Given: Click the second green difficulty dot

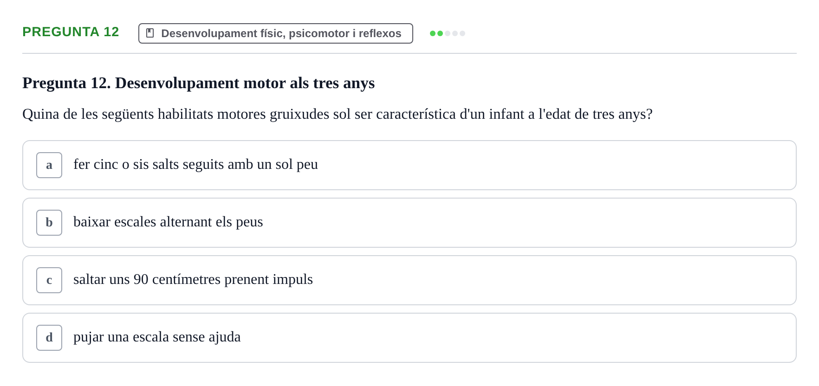Looking at the screenshot, I should point(440,33).
